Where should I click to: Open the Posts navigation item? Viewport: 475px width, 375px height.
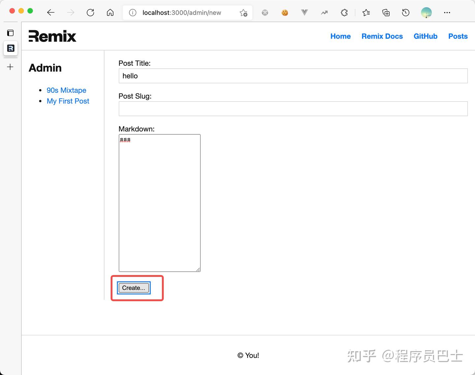coord(458,36)
